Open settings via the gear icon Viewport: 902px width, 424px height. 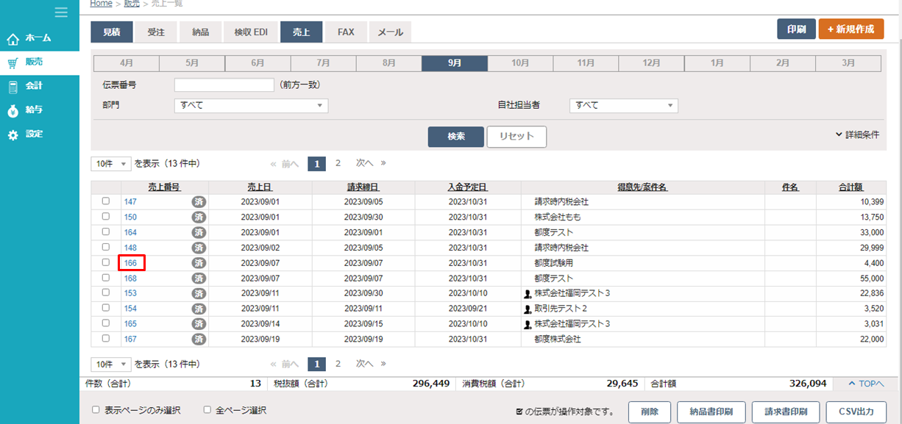(x=13, y=135)
